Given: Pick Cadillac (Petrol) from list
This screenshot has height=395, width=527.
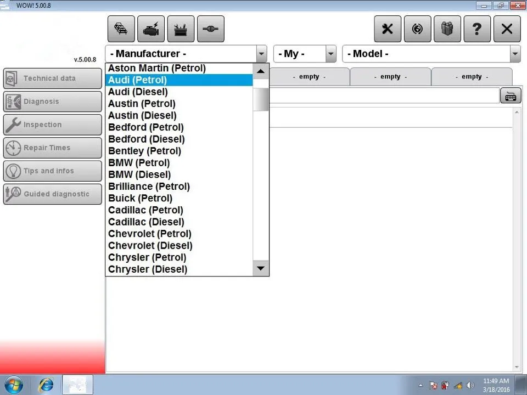Looking at the screenshot, I should [x=179, y=210].
